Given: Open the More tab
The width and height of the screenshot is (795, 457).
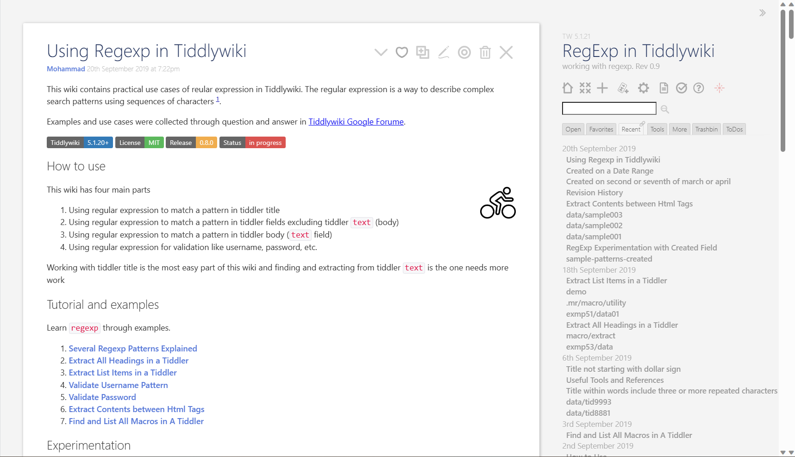Looking at the screenshot, I should click(x=680, y=129).
